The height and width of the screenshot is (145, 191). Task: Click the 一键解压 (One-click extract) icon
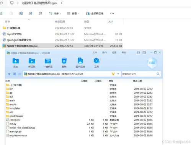click(48, 61)
